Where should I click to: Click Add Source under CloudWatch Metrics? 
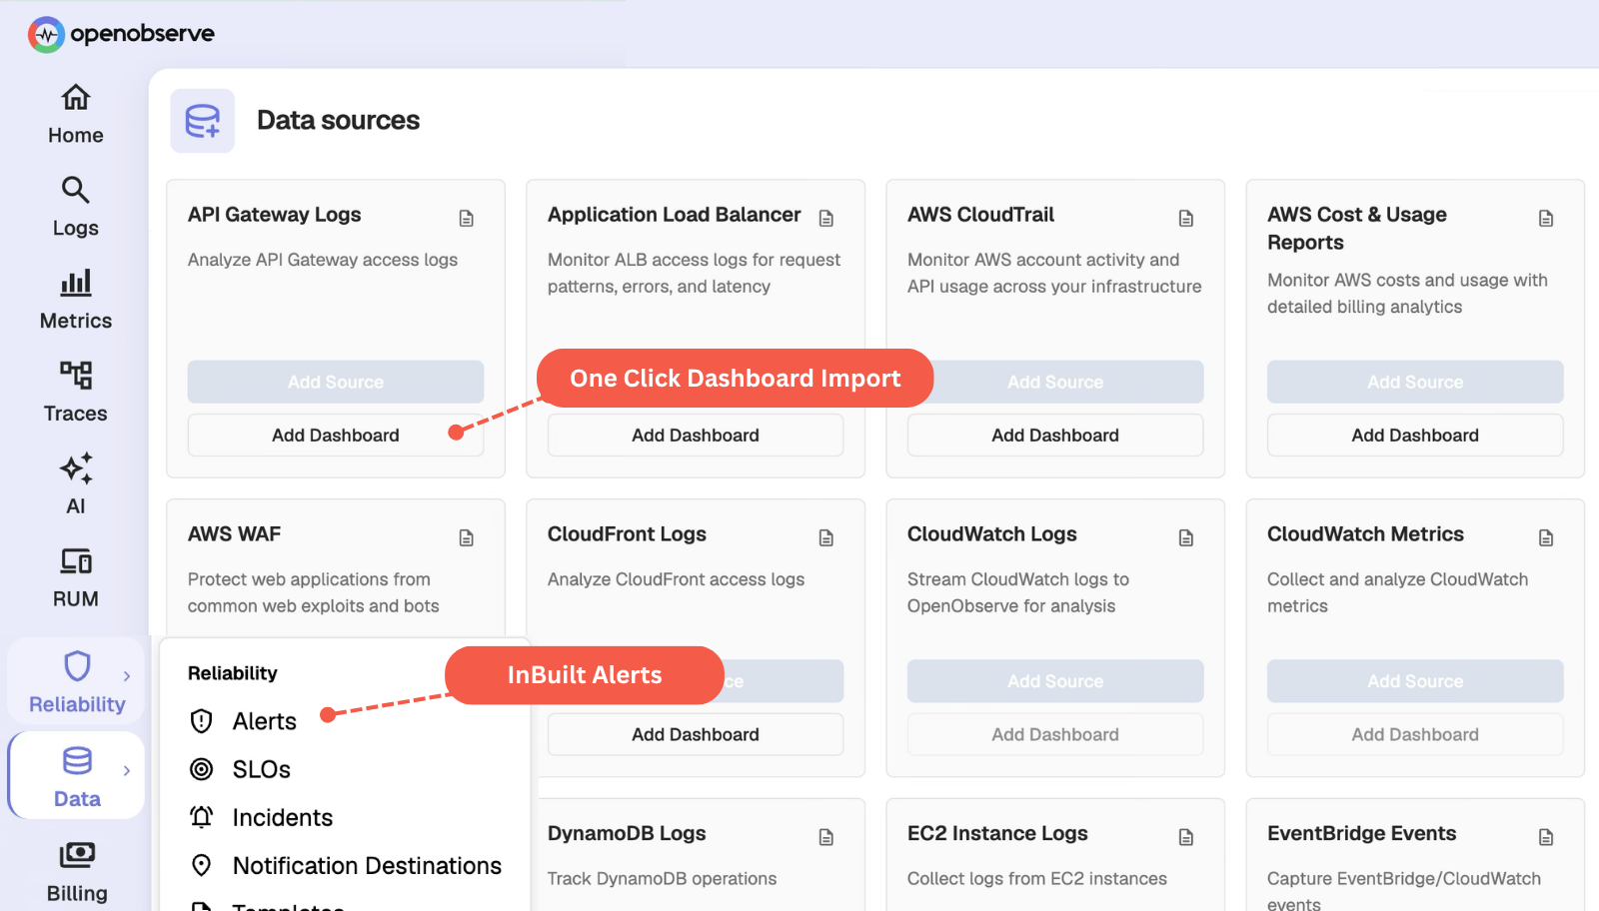pyautogui.click(x=1415, y=681)
